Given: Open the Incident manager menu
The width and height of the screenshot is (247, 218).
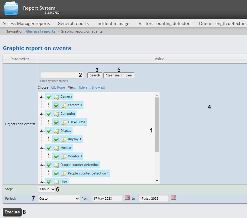Looking at the screenshot, I should pos(114,23).
